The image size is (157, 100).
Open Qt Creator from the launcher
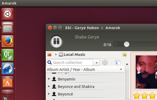pyautogui.click(x=7, y=55)
